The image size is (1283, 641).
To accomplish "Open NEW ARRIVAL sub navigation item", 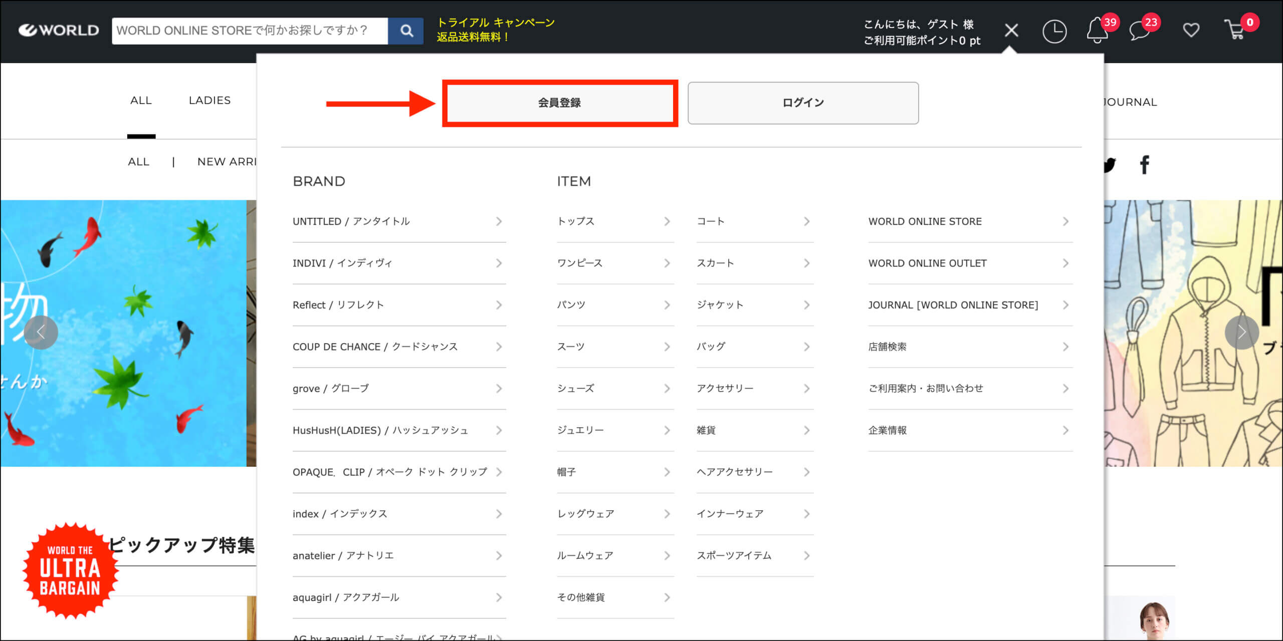I will (227, 162).
